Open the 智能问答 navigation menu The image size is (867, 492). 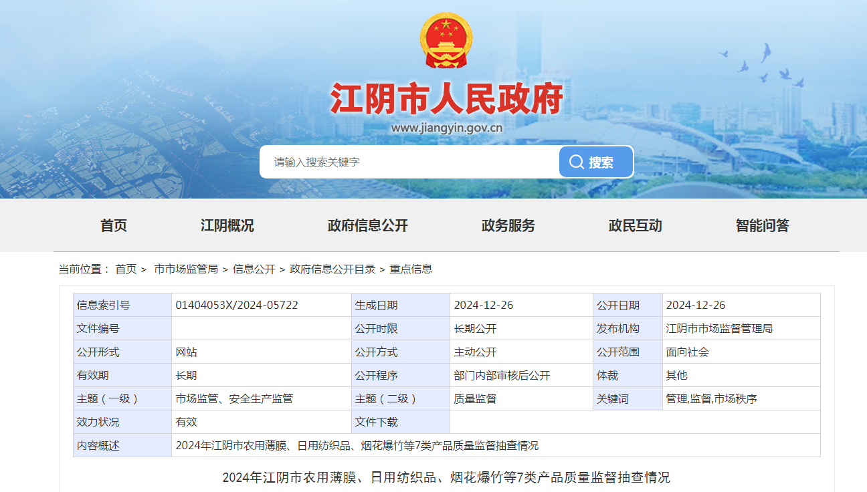pyautogui.click(x=763, y=225)
